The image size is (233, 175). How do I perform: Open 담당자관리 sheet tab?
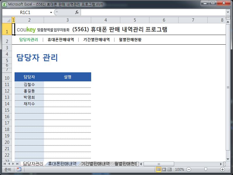click(33, 164)
